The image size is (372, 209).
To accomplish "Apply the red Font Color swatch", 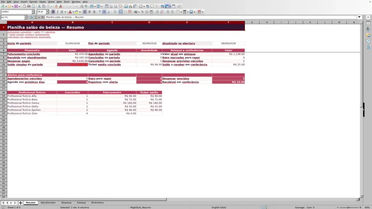I will [70, 12].
